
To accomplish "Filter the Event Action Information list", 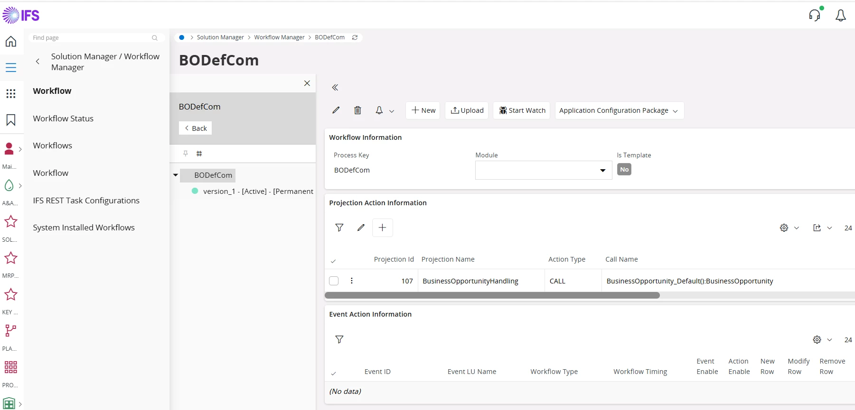I will 339,339.
